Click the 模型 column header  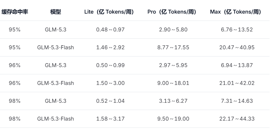[56, 12]
